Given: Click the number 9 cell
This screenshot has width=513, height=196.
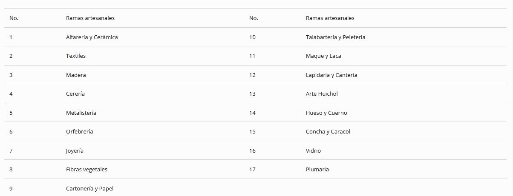Looking at the screenshot, I should [11, 188].
